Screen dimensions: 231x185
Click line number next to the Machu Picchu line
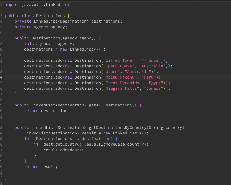point(2,77)
